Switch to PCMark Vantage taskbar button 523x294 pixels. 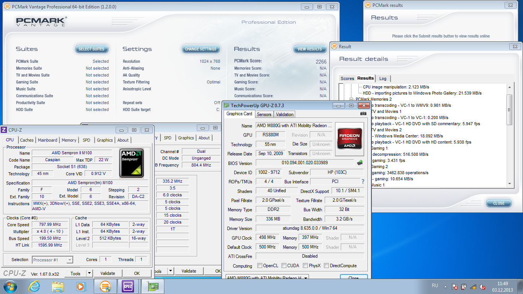(x=105, y=286)
